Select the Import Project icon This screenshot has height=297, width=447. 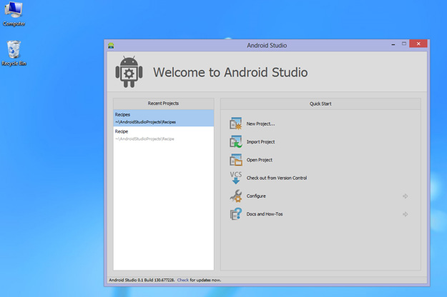point(236,141)
